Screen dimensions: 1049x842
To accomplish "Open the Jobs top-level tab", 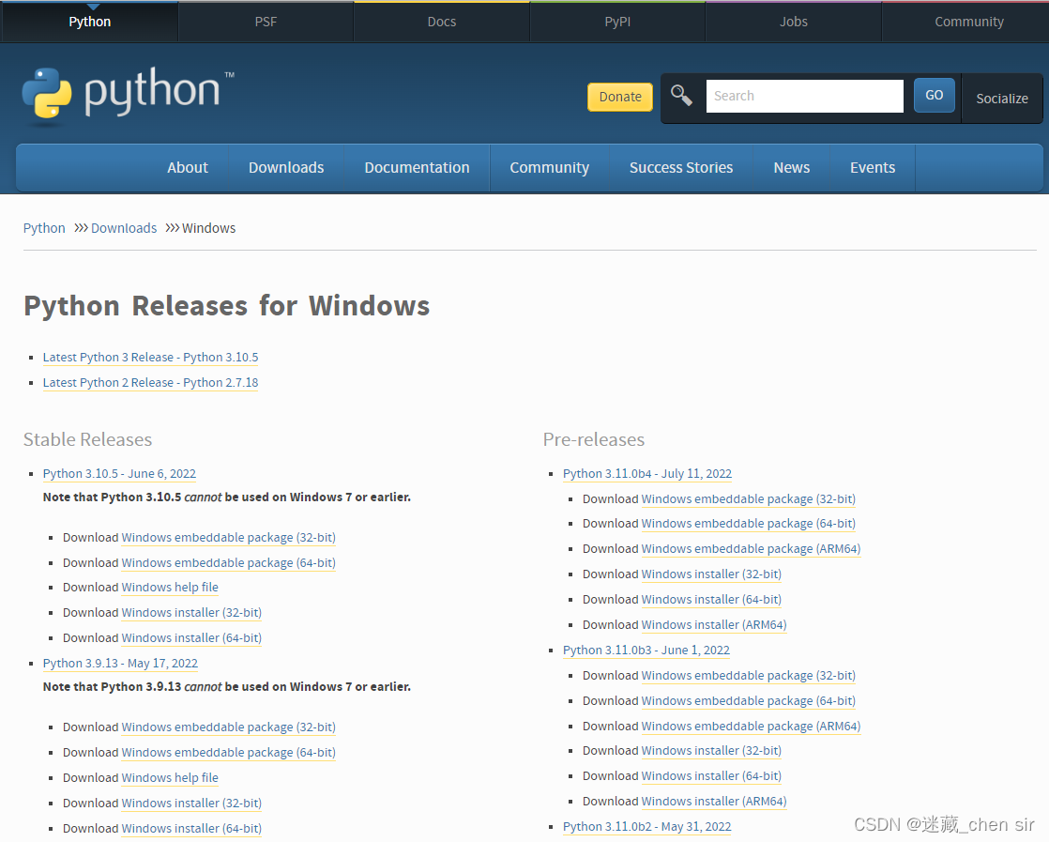I will click(x=794, y=22).
